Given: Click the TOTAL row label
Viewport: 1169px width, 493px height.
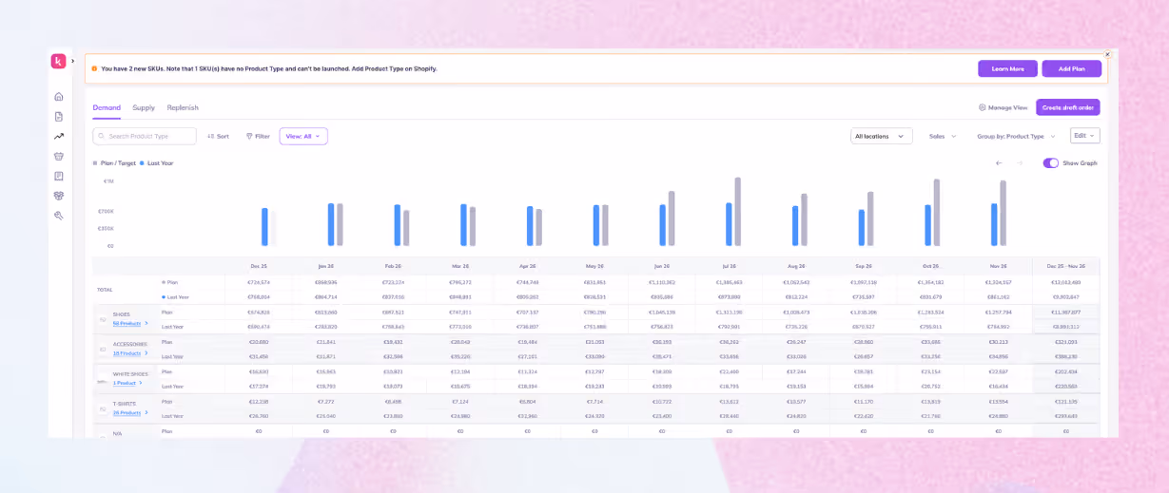Looking at the screenshot, I should [x=105, y=290].
